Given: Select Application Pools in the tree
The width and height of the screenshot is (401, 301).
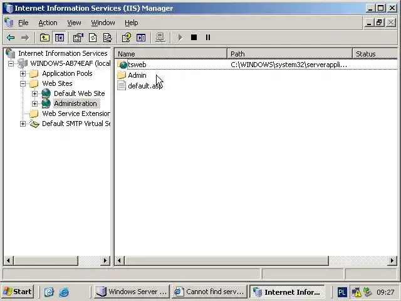Looking at the screenshot, I should tap(67, 73).
